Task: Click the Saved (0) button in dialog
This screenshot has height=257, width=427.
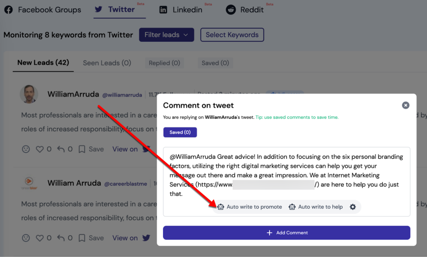Action: (180, 132)
